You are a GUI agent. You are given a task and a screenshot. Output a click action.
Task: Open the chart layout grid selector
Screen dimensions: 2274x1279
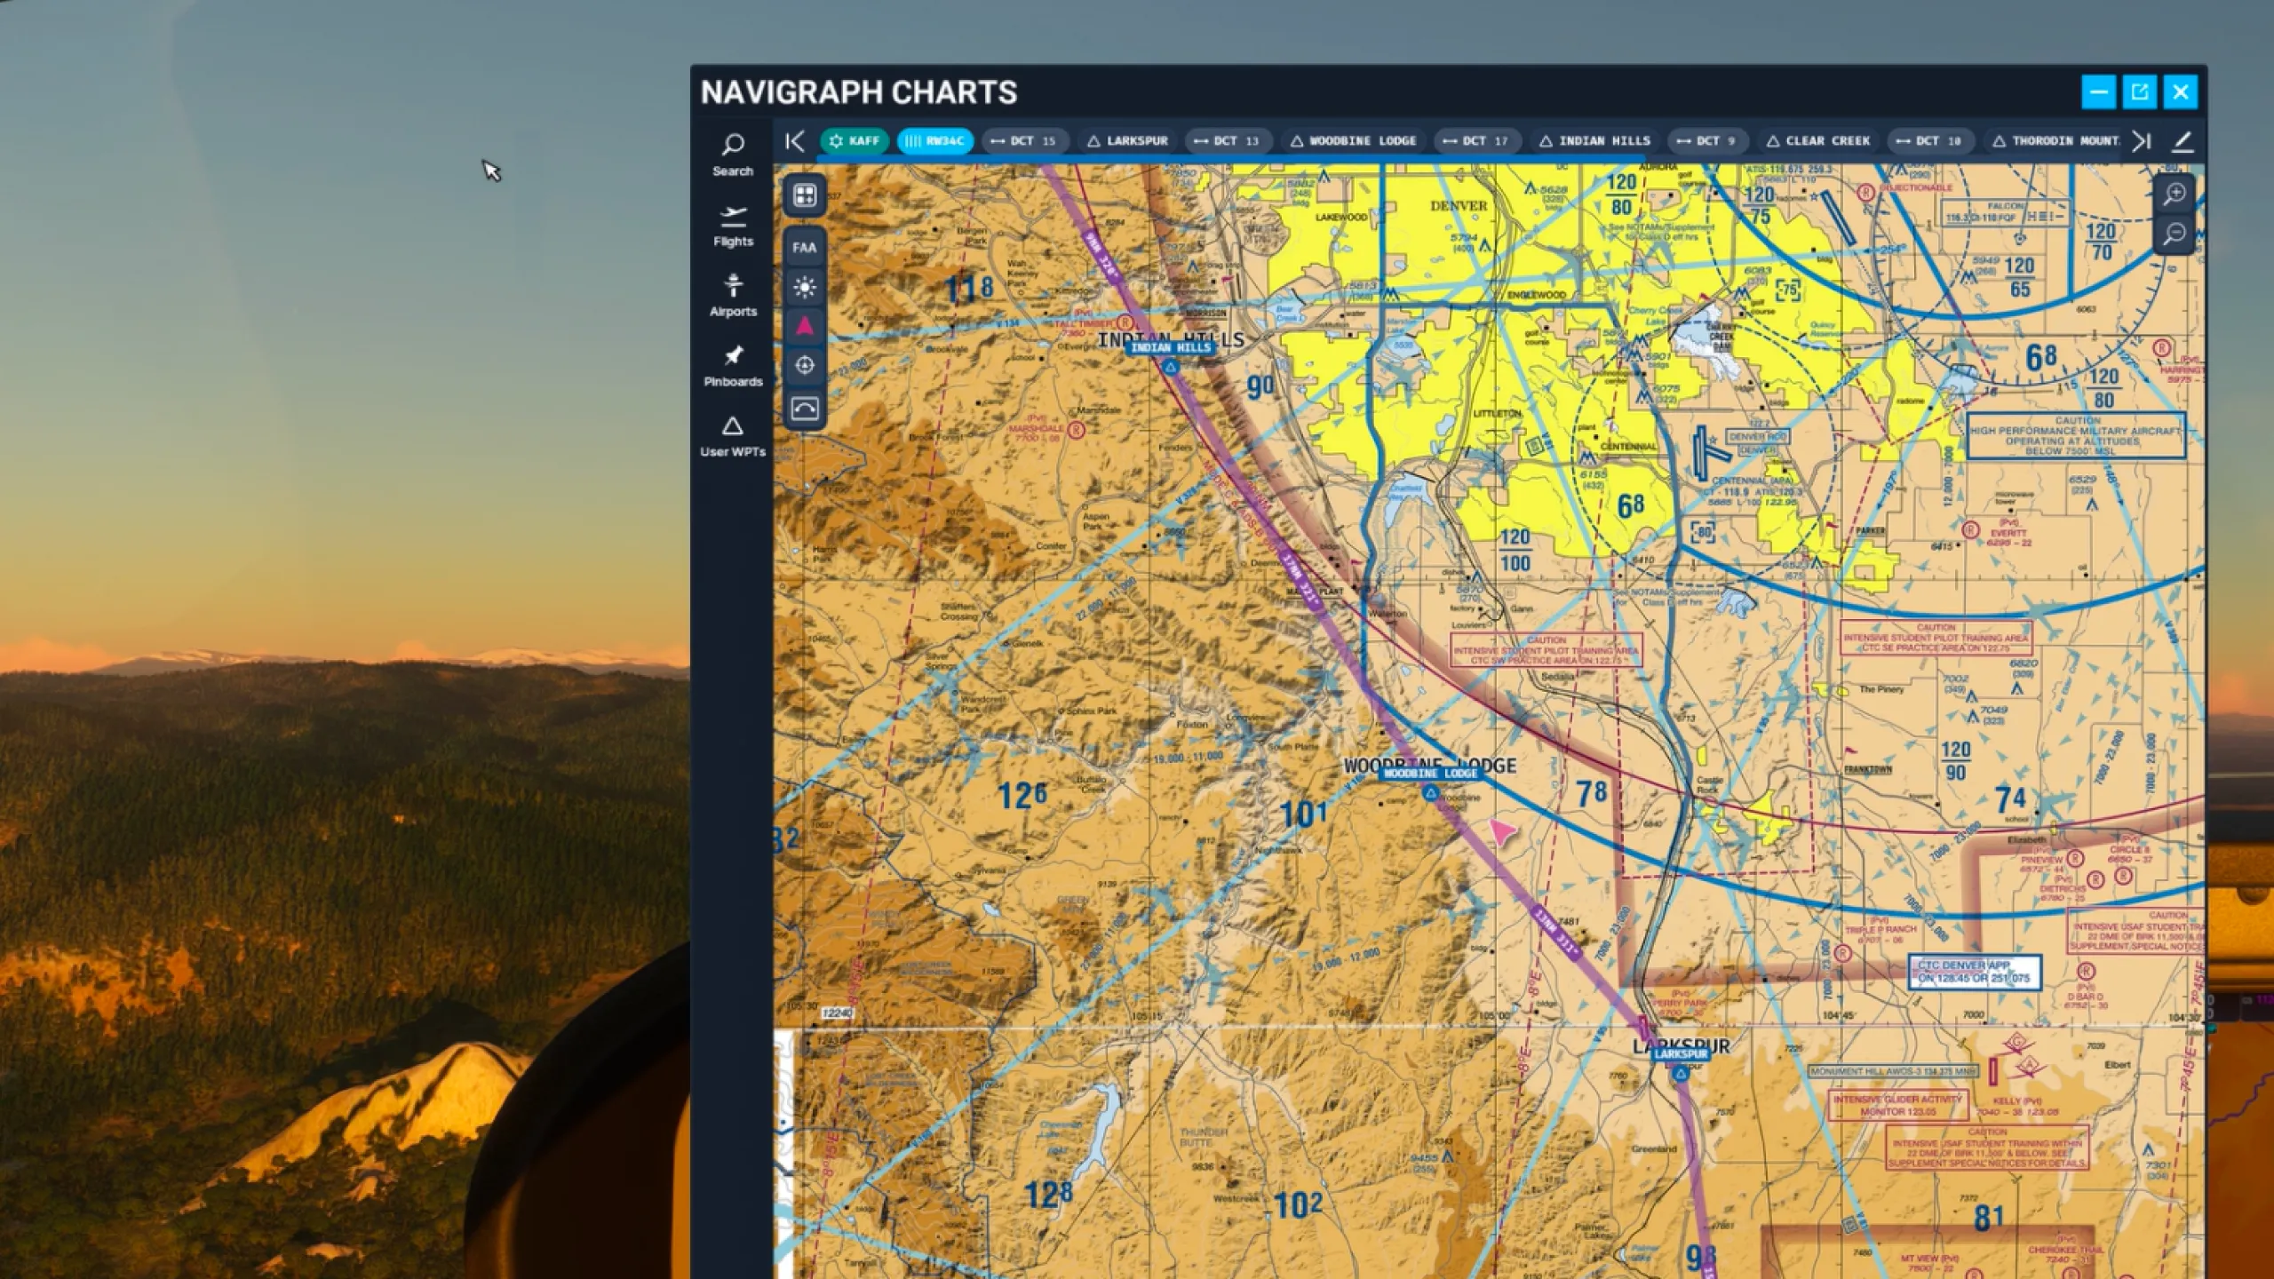tap(804, 195)
